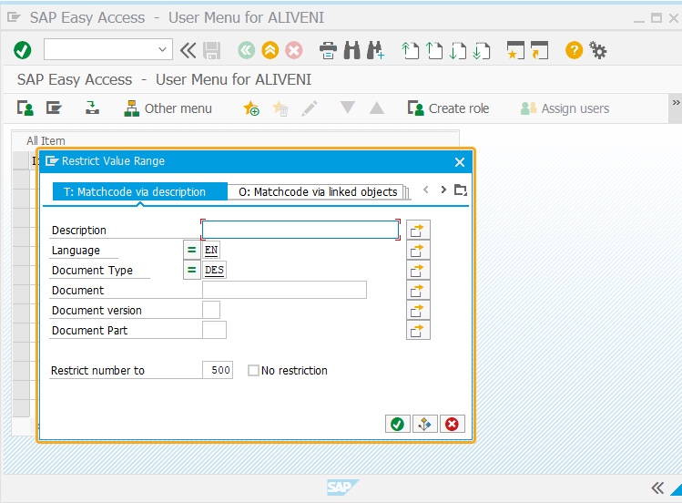
Task: Open the window menu icon in the title bar
Action: click(x=14, y=17)
